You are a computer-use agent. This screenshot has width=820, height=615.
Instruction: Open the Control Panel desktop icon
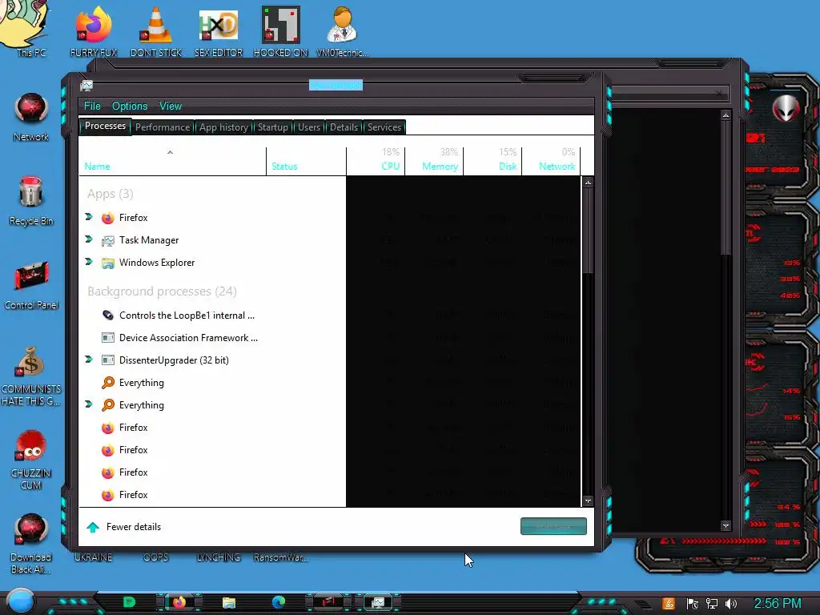(x=31, y=284)
